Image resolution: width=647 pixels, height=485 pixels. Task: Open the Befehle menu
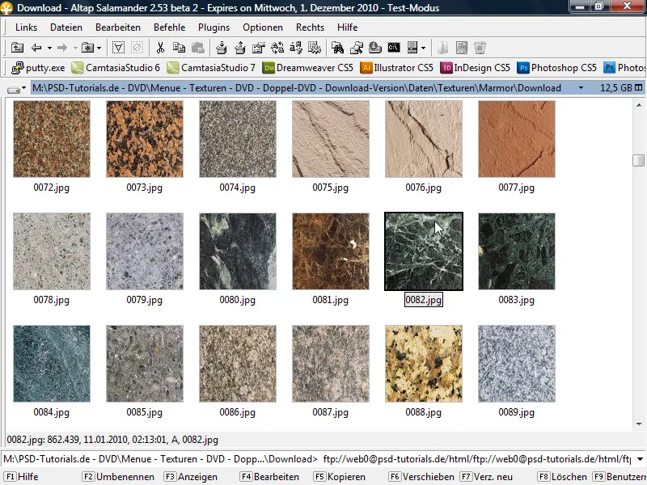(169, 27)
